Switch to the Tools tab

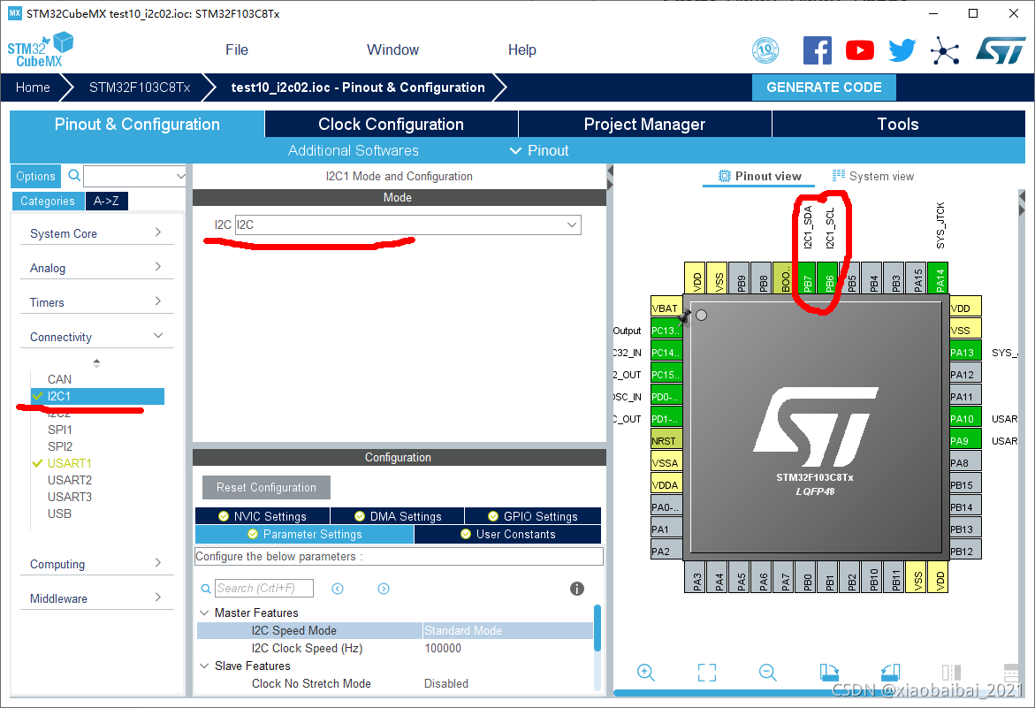898,124
